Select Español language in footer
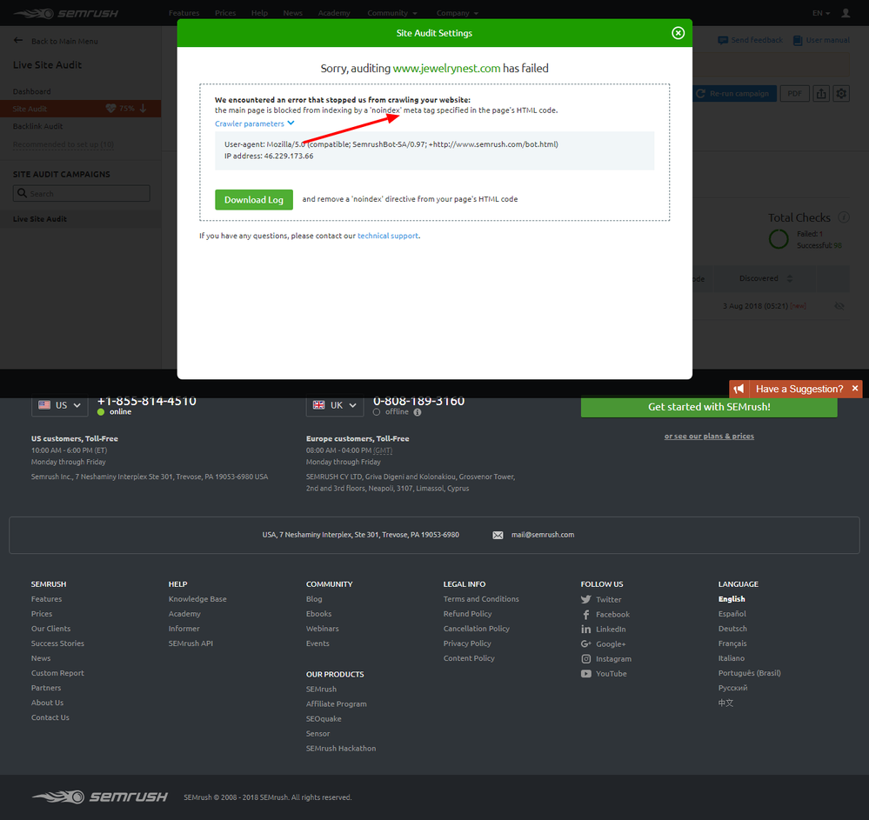The width and height of the screenshot is (869, 820). (732, 614)
